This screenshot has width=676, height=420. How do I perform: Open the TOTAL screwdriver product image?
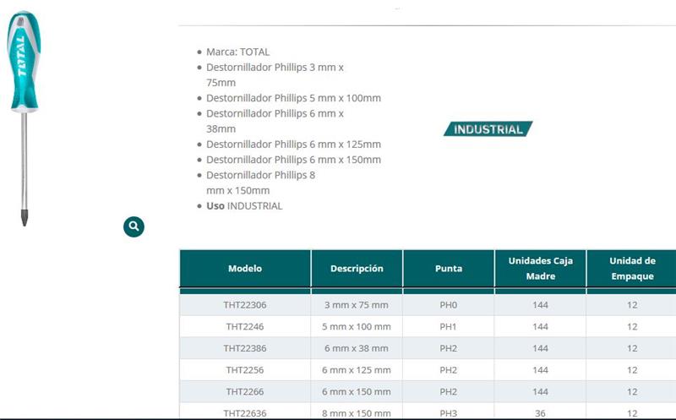click(25, 118)
